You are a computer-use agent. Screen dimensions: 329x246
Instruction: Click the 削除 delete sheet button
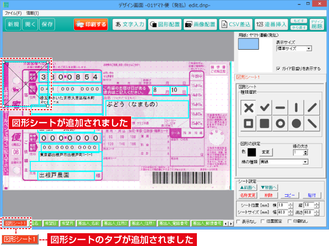(268, 195)
